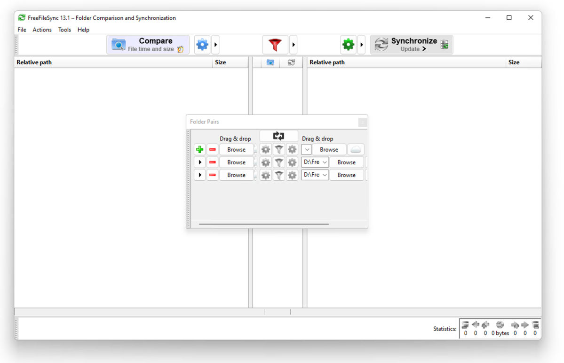Viewport: 564px width, 363px height.
Task: Open the Help menu
Action: [x=83, y=30]
